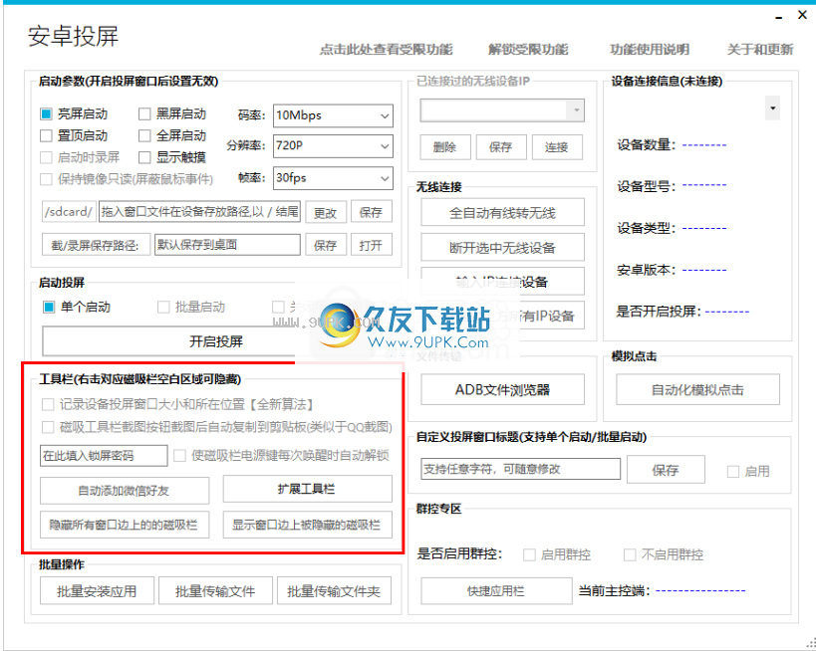The width and height of the screenshot is (816, 651).
Task: Open 点击此处查看受限功能 menu
Action: [x=387, y=50]
